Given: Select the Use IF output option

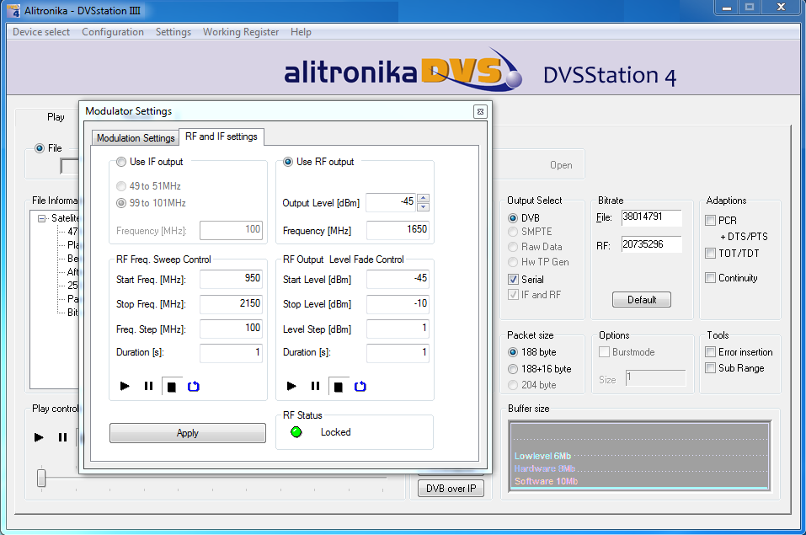Looking at the screenshot, I should click(123, 162).
